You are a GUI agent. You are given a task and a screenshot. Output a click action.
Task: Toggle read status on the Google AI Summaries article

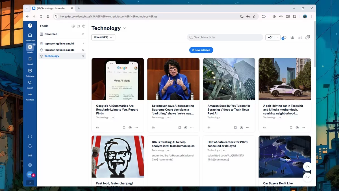tap(130, 128)
